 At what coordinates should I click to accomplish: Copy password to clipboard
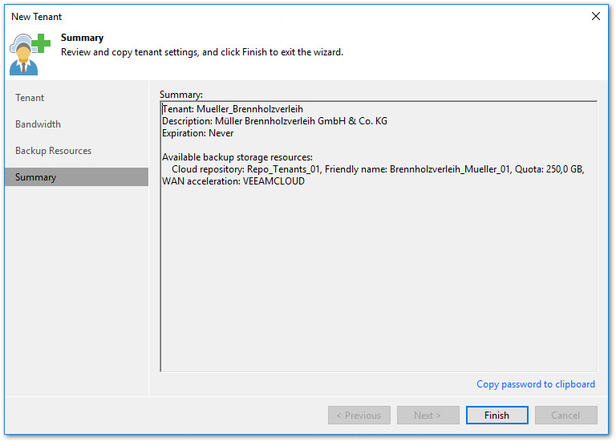[535, 384]
